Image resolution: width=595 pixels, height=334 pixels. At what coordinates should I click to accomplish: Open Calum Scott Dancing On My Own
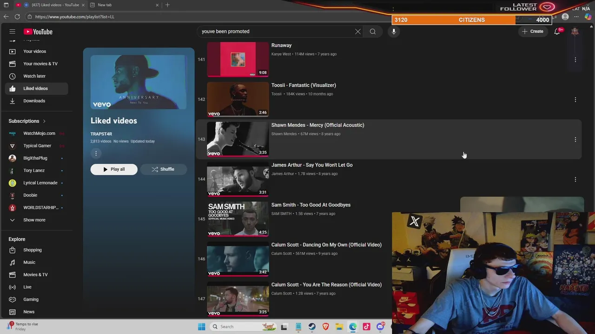coord(326,245)
